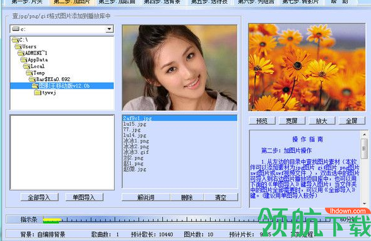Viewport: 371px width, 241px height.
Task: Select 冰冰1.png in the file list
Action: [136, 141]
